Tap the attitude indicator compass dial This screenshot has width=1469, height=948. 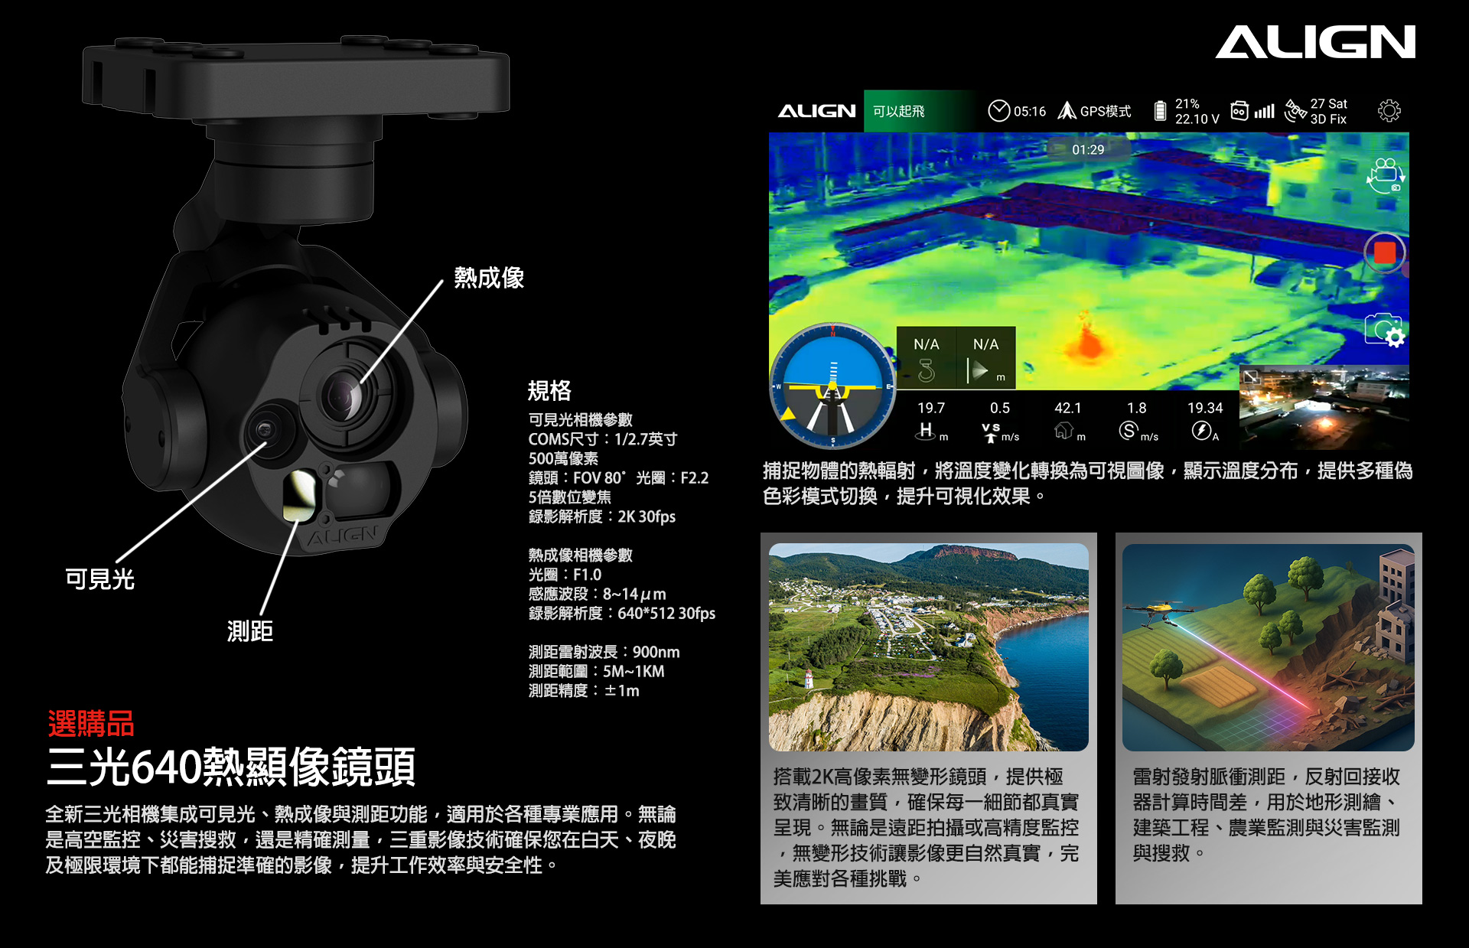(832, 386)
